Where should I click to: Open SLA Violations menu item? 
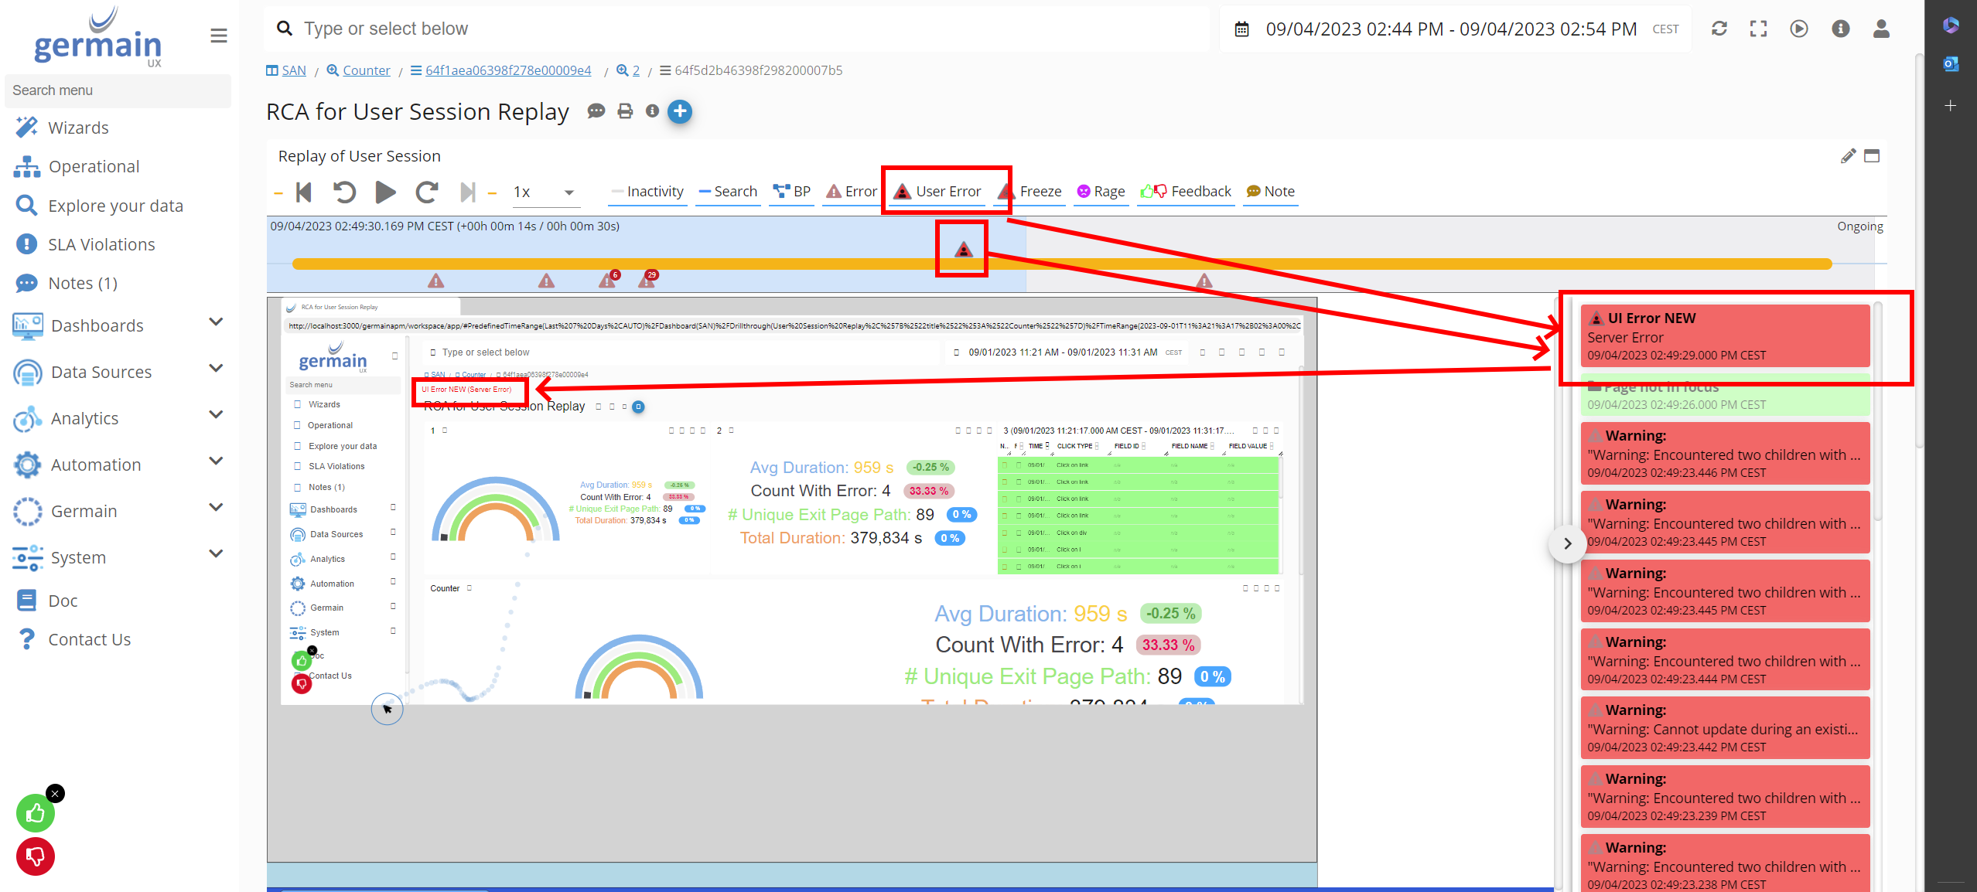click(101, 244)
